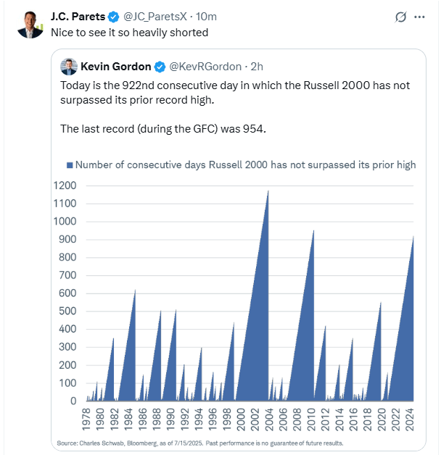Click Kevin Gordon's verified badge
The width and height of the screenshot is (441, 455).
tap(160, 67)
